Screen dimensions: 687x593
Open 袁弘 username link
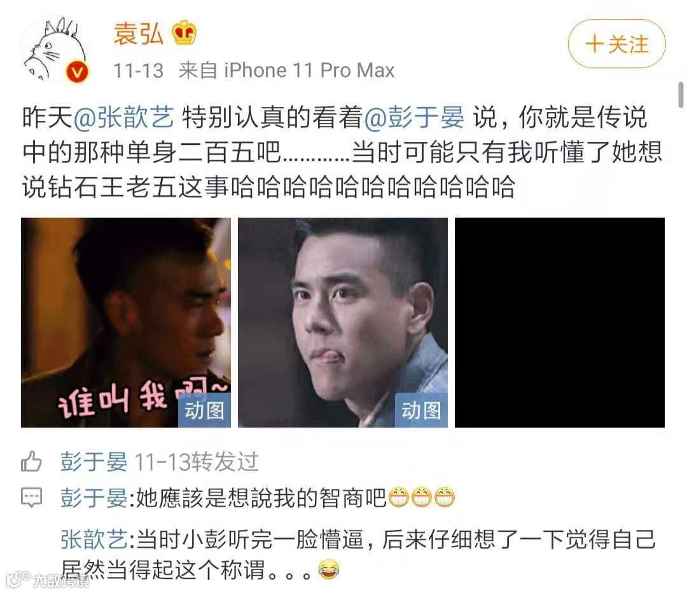tap(139, 33)
